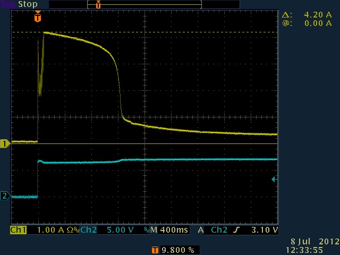Click the record view bar at top
The height and width of the screenshot is (255, 340).
tap(143, 4)
